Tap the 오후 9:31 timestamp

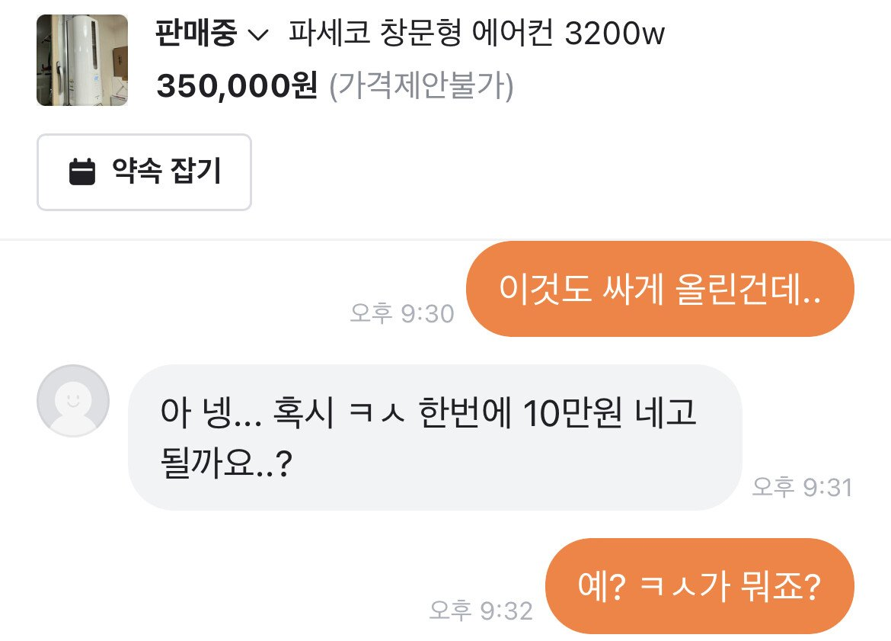coord(802,488)
